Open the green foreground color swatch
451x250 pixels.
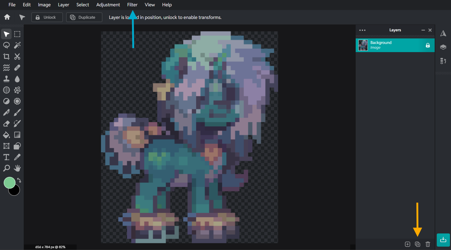coord(9,183)
